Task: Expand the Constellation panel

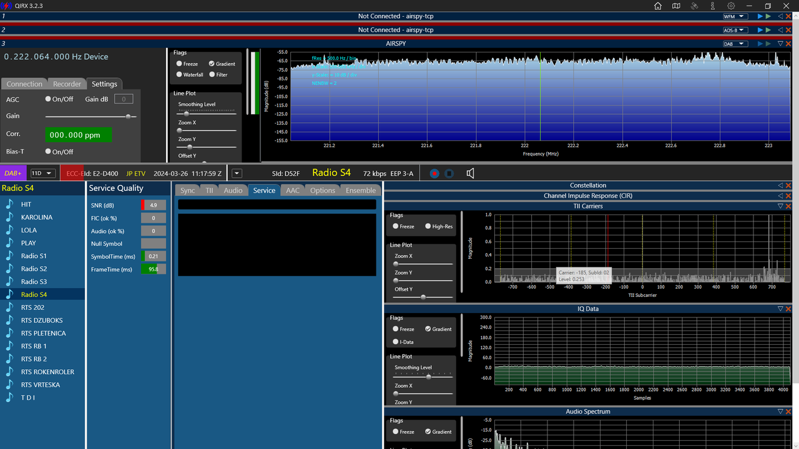Action: pos(780,185)
